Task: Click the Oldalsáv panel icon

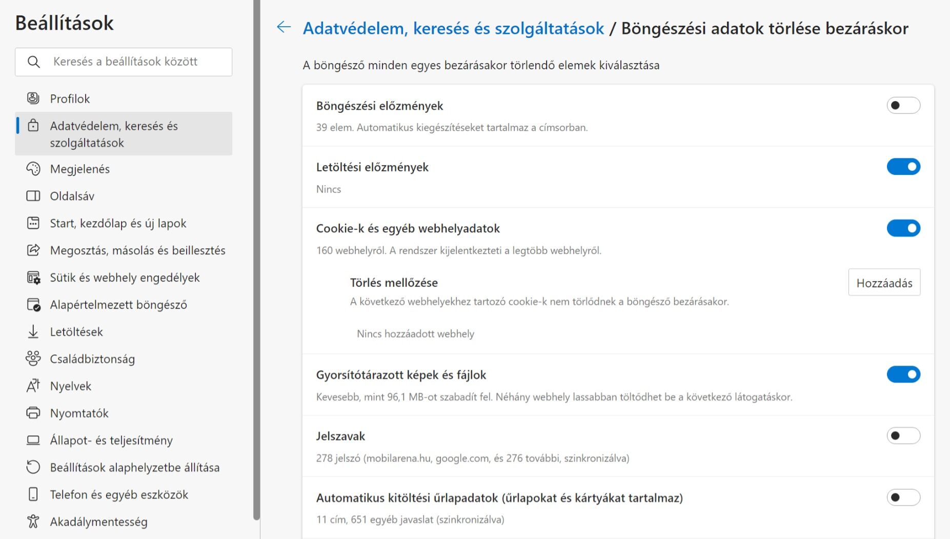Action: point(33,196)
